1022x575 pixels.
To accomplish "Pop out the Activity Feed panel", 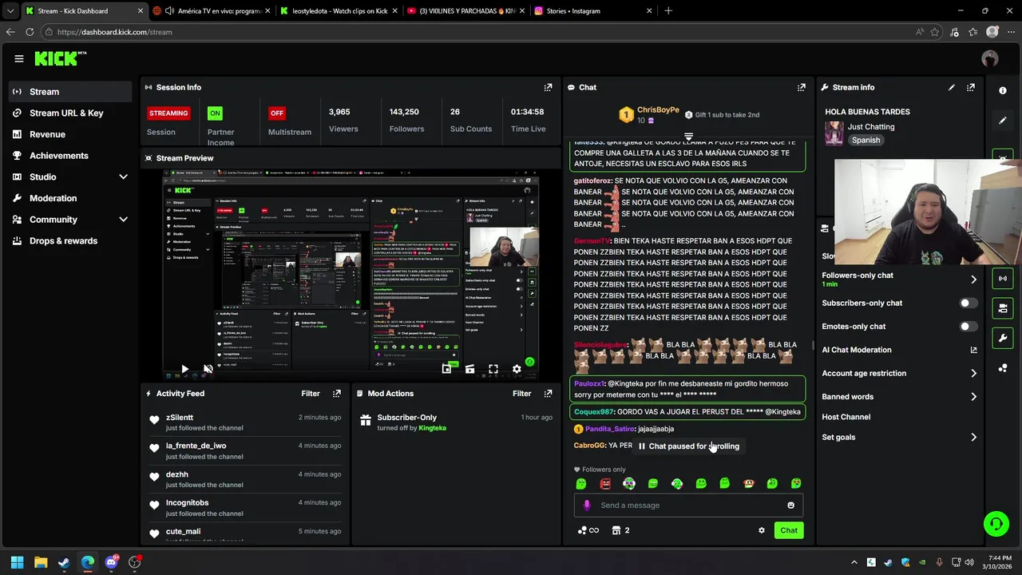I will (x=337, y=394).
